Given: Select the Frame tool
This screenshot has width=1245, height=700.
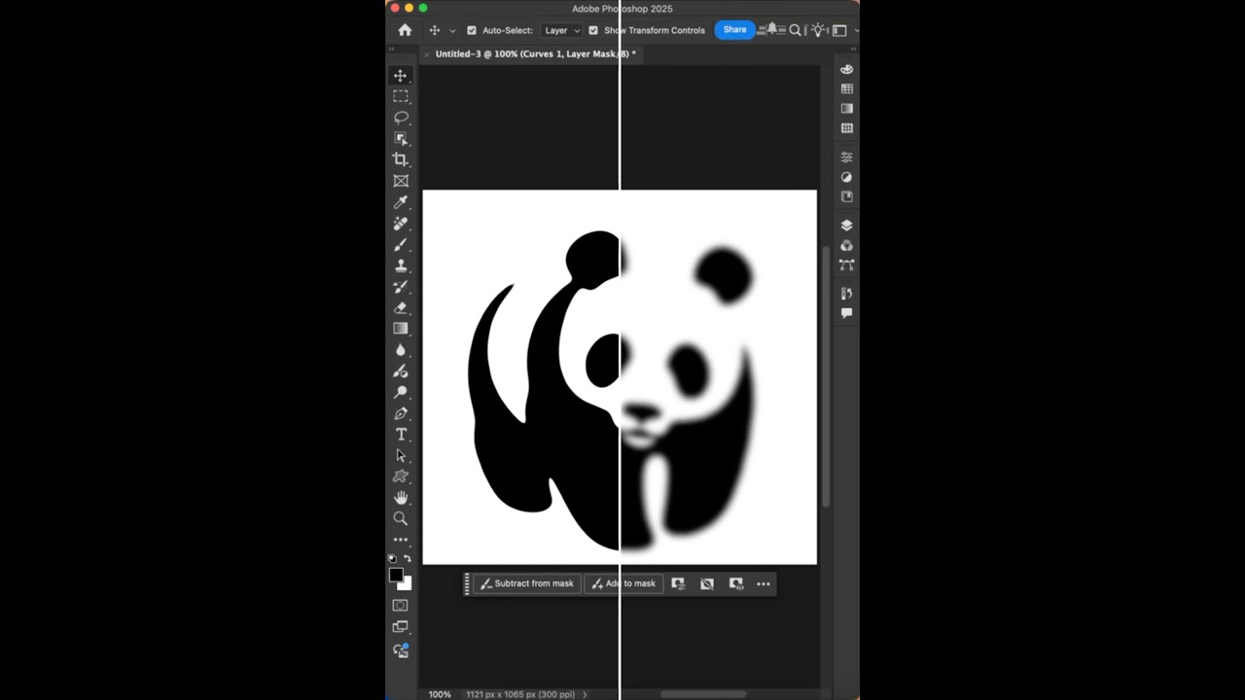Looking at the screenshot, I should coord(400,181).
